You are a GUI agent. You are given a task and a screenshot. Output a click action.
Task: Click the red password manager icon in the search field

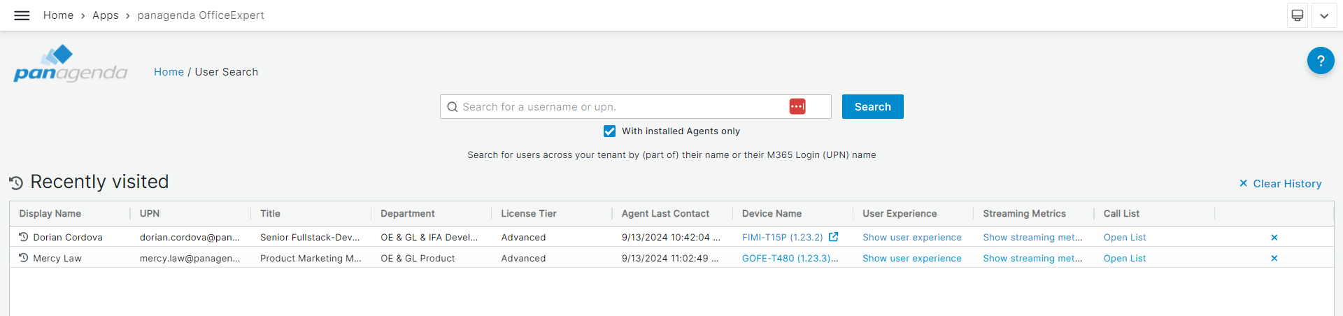tap(797, 106)
